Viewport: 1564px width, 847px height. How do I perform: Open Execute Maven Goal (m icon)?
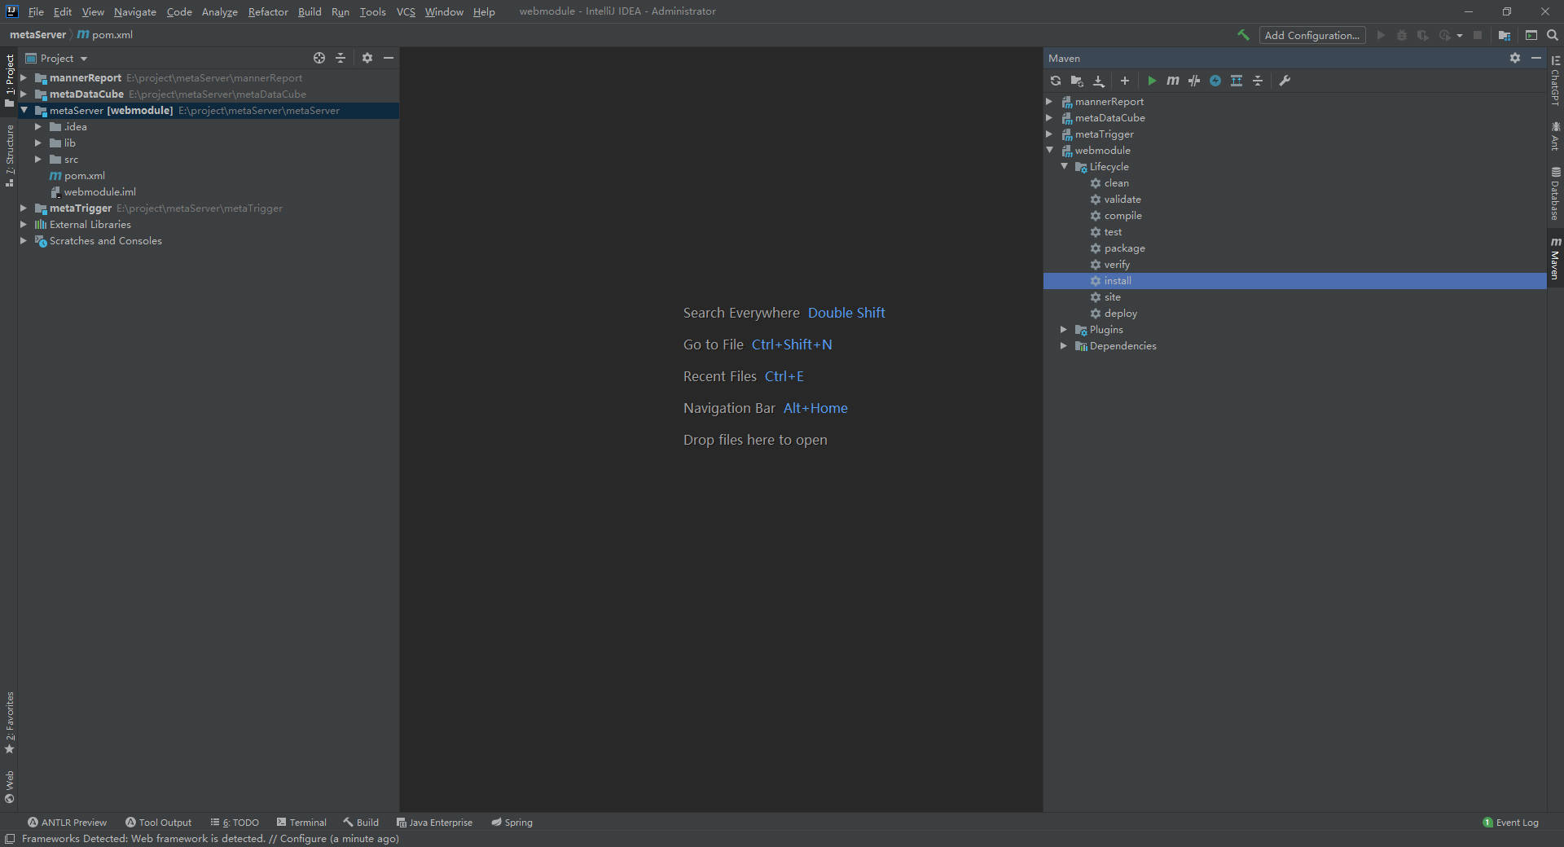[1173, 81]
